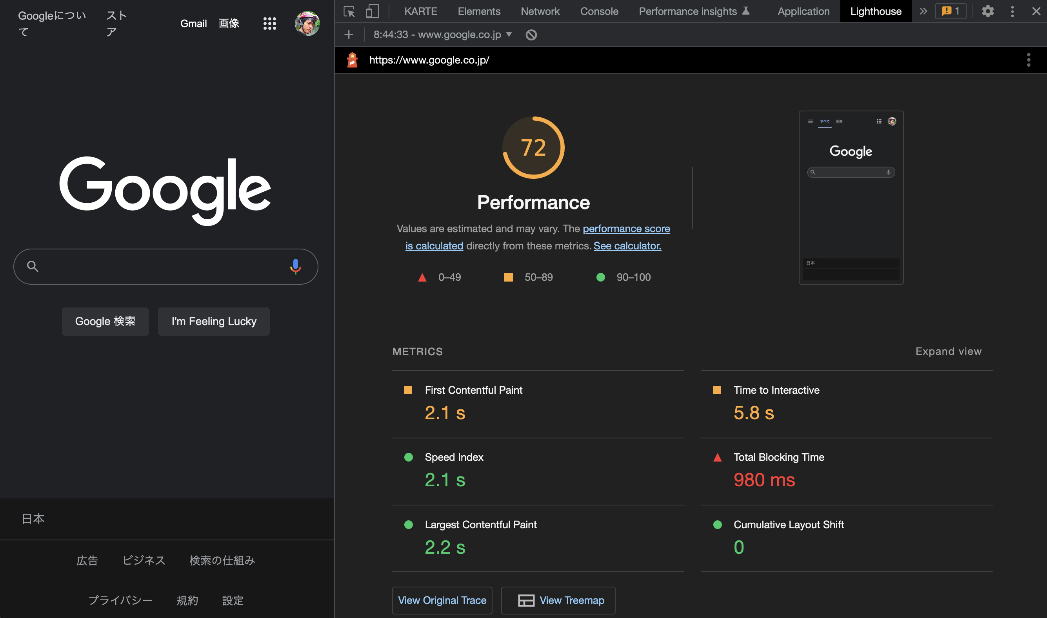Open the Gmail link
The width and height of the screenshot is (1047, 618).
point(193,23)
